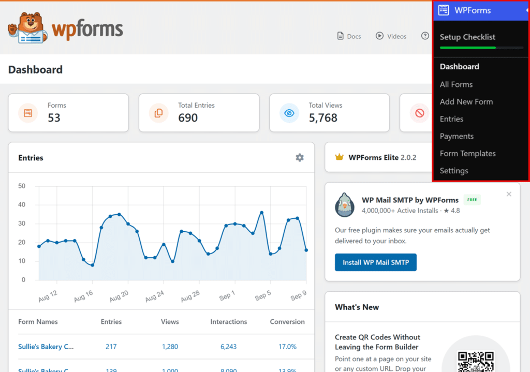Select Dashboard in WPForms menu
530x372 pixels.
(x=460, y=67)
